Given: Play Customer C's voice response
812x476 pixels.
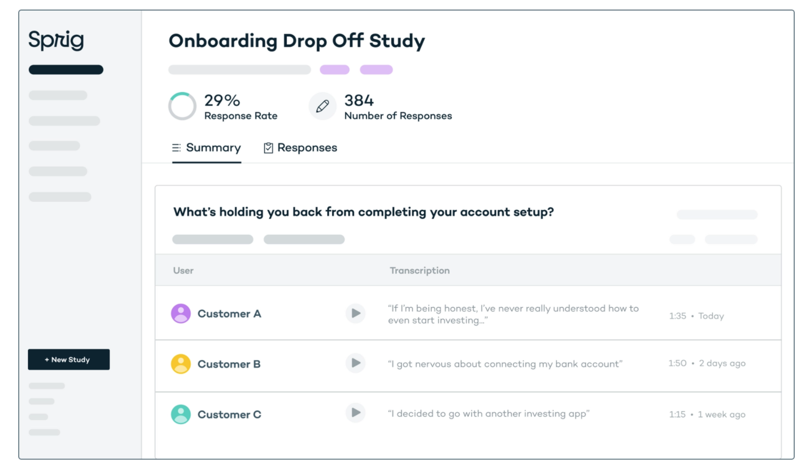Looking at the screenshot, I should point(355,413).
